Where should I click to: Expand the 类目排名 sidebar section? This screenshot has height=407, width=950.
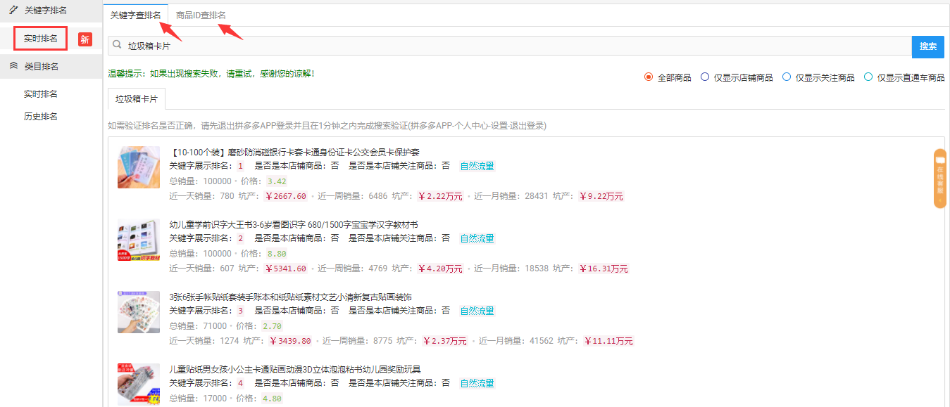[42, 66]
